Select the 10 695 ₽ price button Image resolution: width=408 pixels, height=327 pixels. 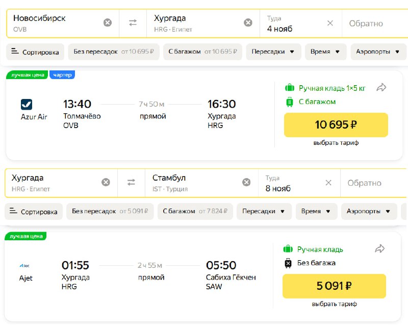point(336,124)
